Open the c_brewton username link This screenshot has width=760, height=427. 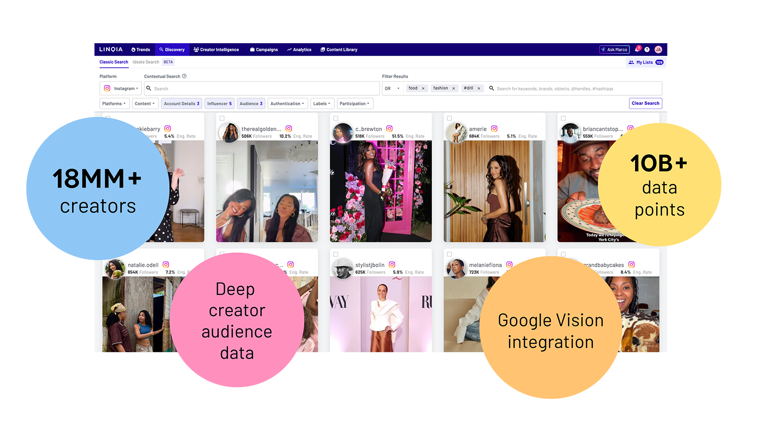tap(369, 129)
